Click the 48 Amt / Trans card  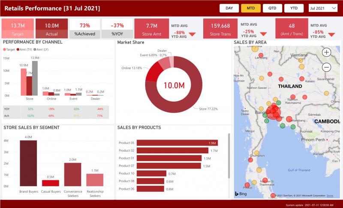pos(292,29)
